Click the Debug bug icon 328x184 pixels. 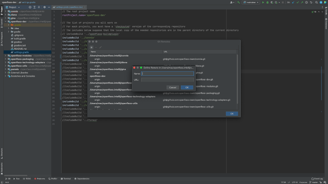(267, 2)
